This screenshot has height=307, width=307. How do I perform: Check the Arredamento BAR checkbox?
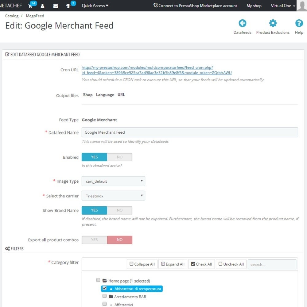tap(105, 296)
